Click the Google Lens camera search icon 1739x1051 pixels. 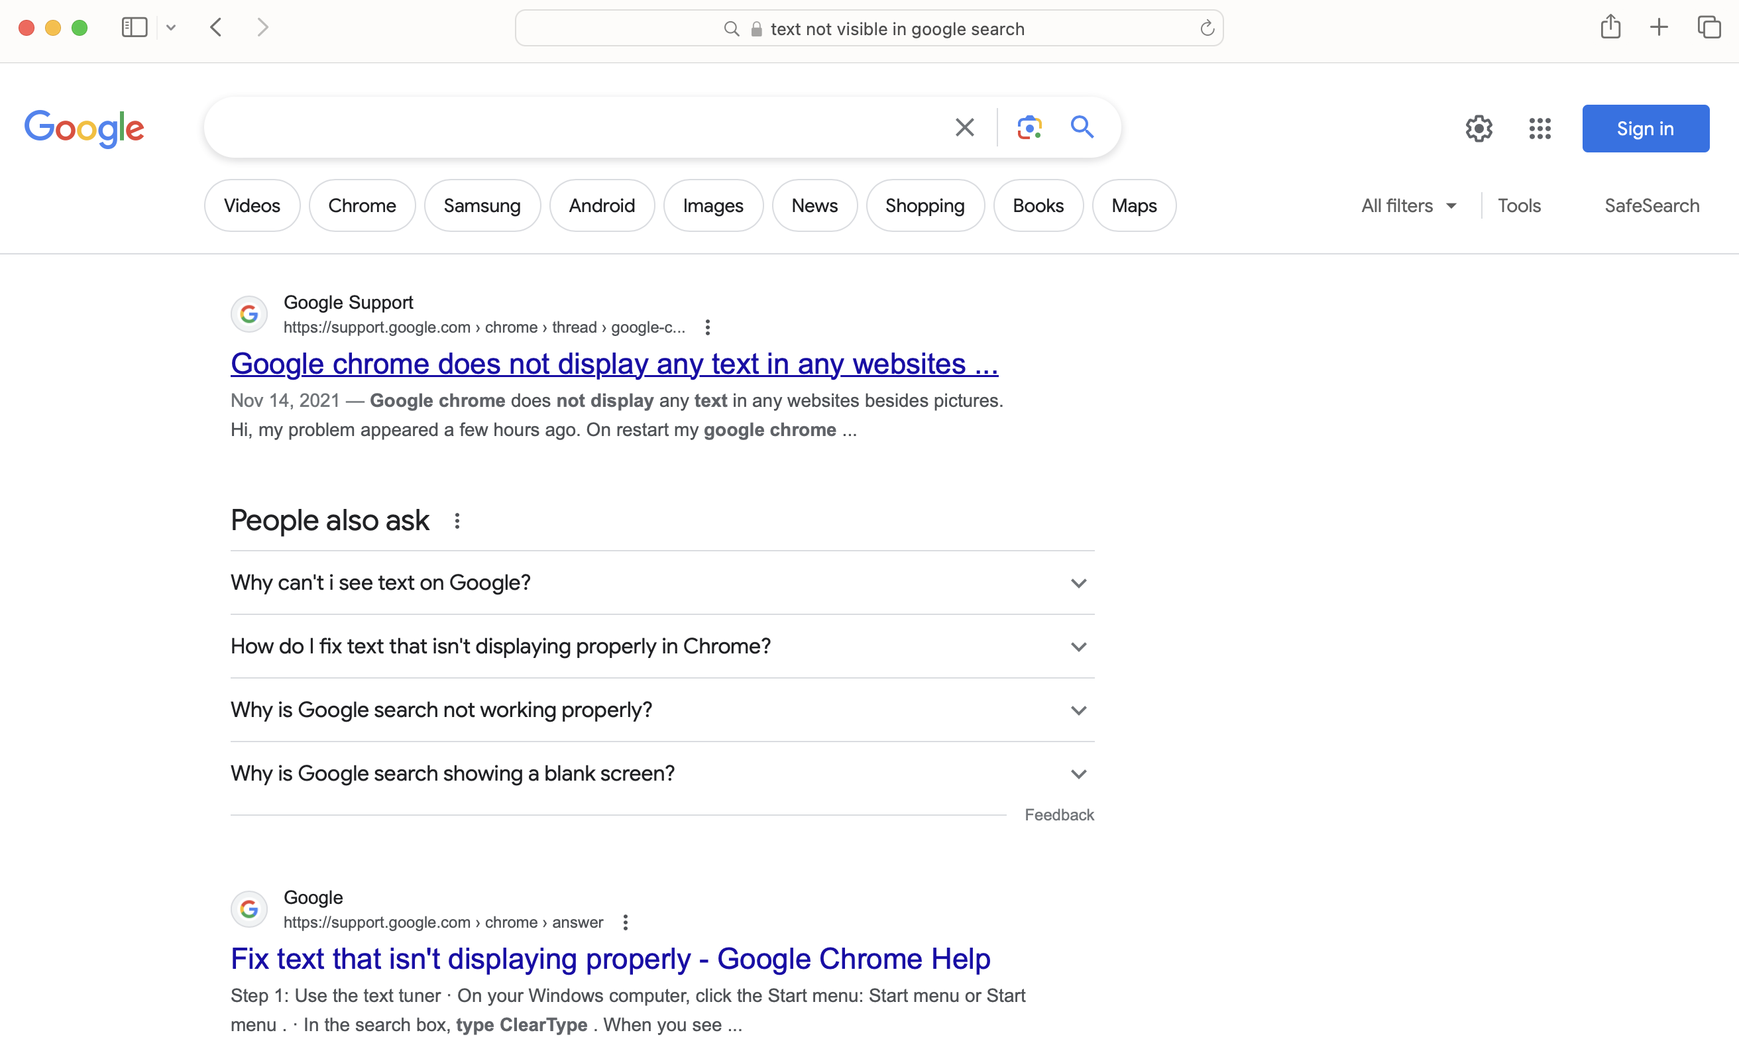tap(1029, 128)
